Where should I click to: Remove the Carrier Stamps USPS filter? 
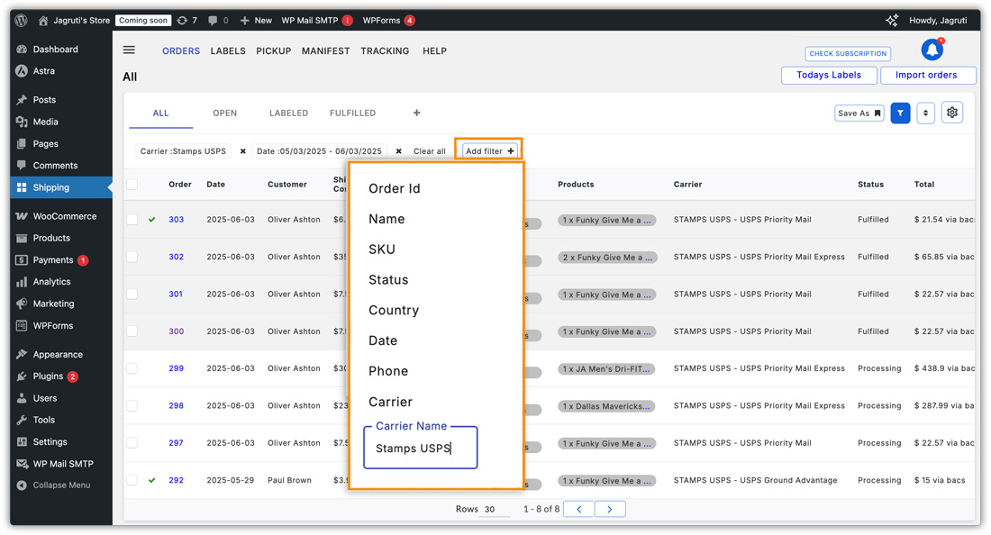point(242,151)
